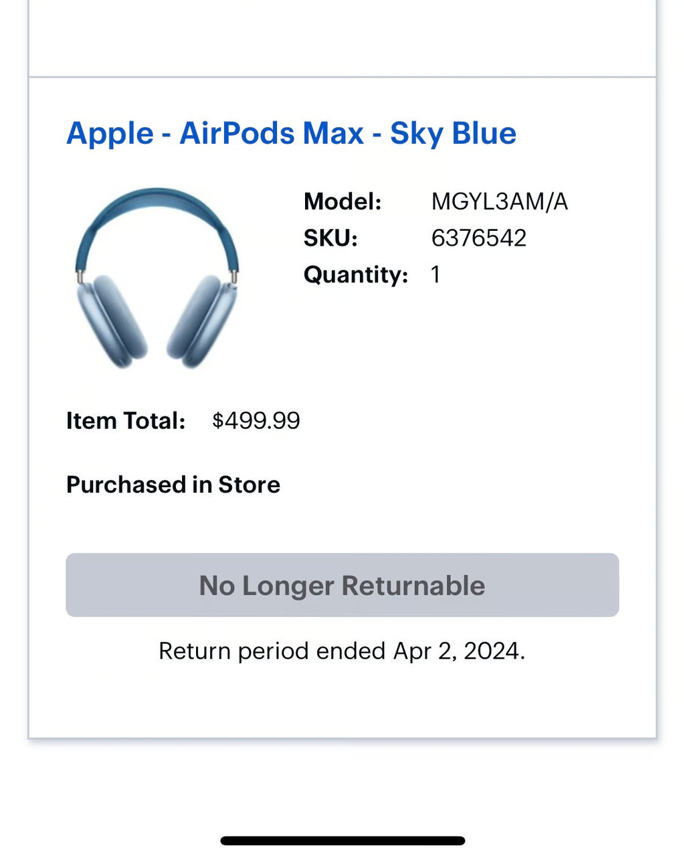The image size is (685, 860).
Task: Click the Model field label
Action: point(342,201)
